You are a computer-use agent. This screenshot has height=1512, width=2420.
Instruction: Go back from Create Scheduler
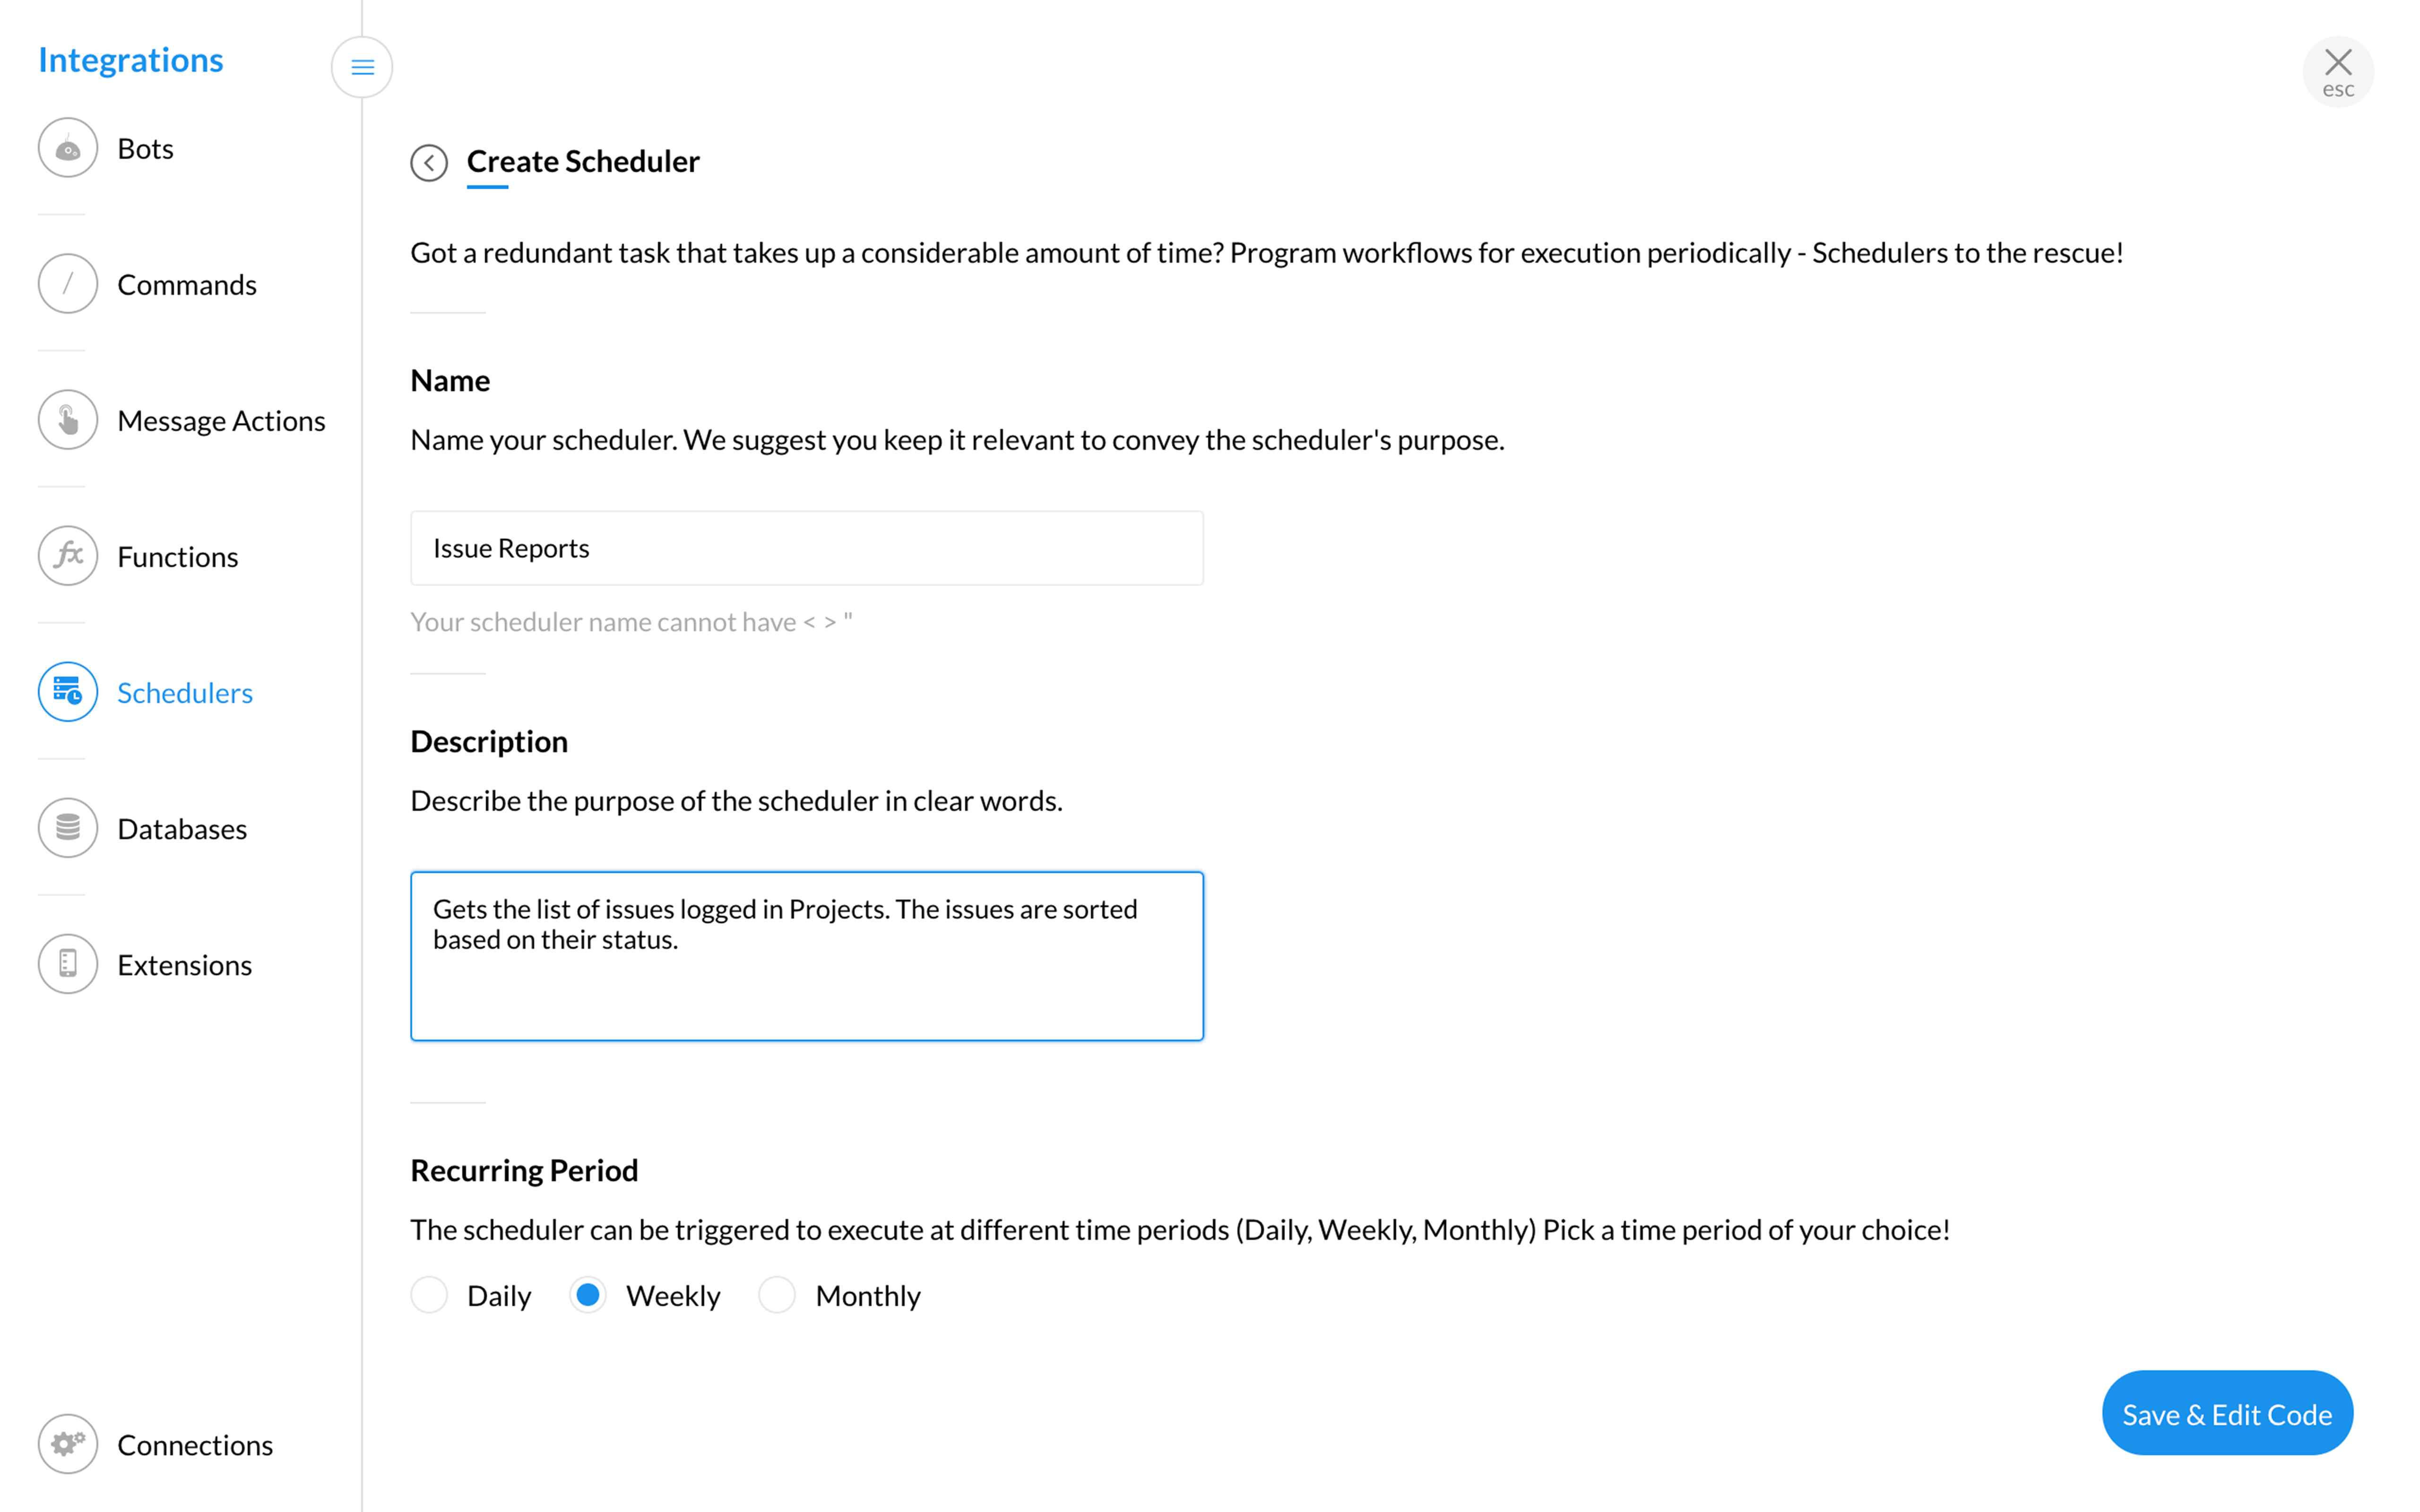tap(429, 162)
